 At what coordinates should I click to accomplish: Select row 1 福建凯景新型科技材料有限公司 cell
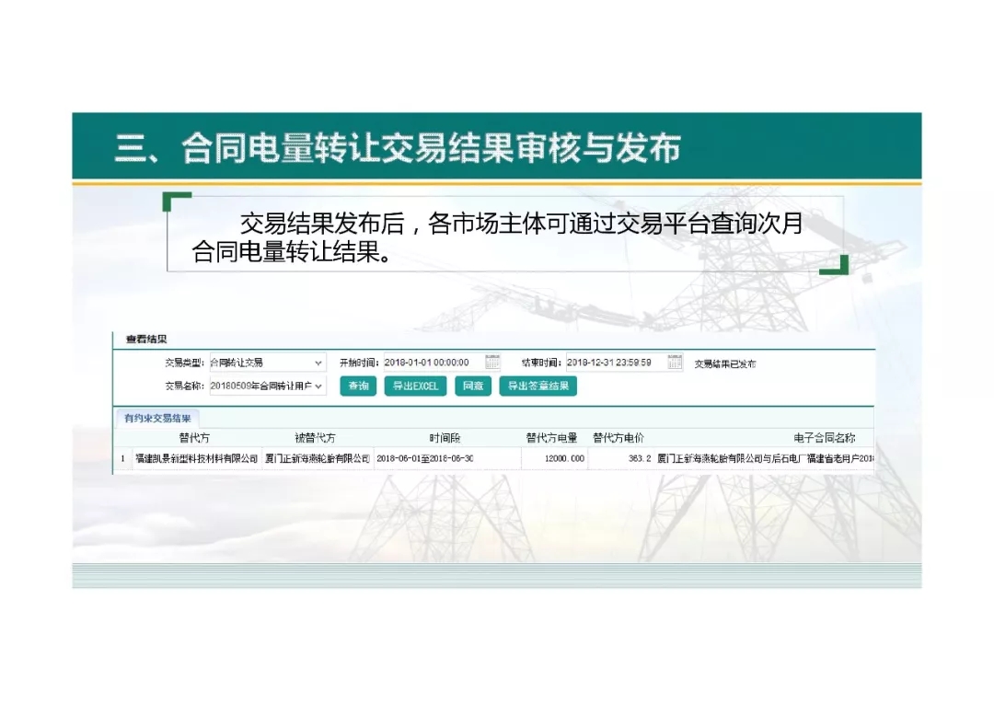tap(196, 458)
